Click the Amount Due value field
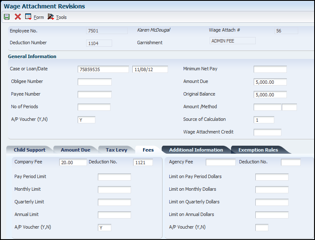315x240 pixels. (270, 82)
